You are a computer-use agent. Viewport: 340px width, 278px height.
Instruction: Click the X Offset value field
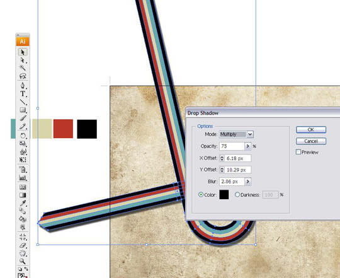coord(238,158)
